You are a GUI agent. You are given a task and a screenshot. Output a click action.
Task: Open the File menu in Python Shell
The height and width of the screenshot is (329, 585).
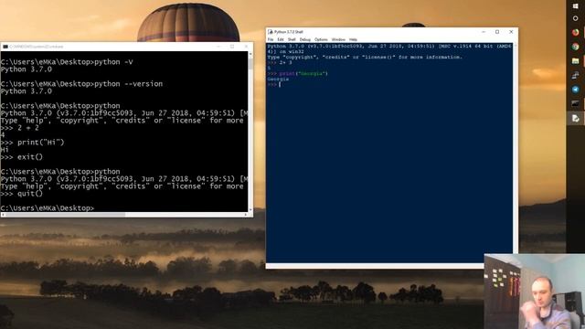pyautogui.click(x=271, y=39)
